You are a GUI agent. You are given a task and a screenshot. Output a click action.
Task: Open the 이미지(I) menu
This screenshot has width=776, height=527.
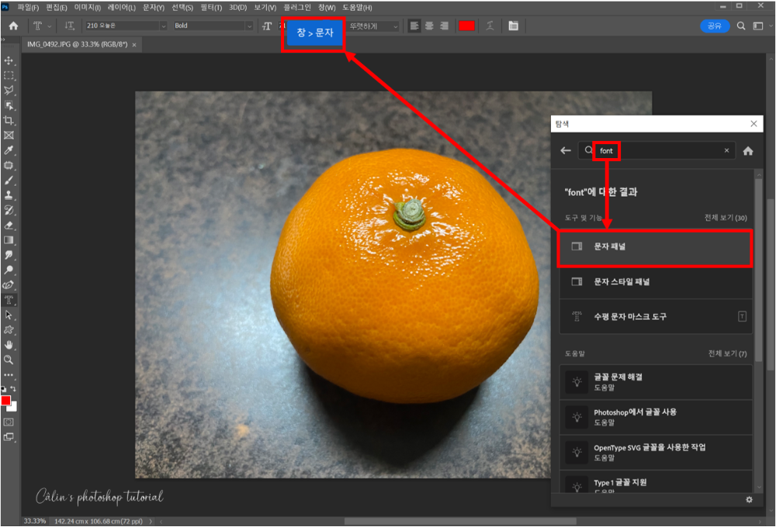click(x=87, y=8)
